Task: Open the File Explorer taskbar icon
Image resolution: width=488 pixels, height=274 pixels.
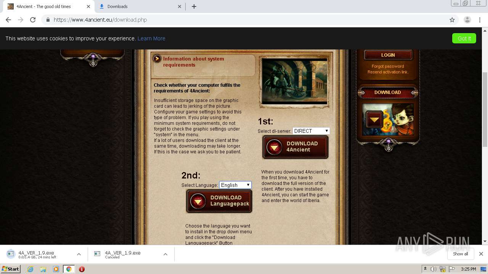Action: point(43,269)
